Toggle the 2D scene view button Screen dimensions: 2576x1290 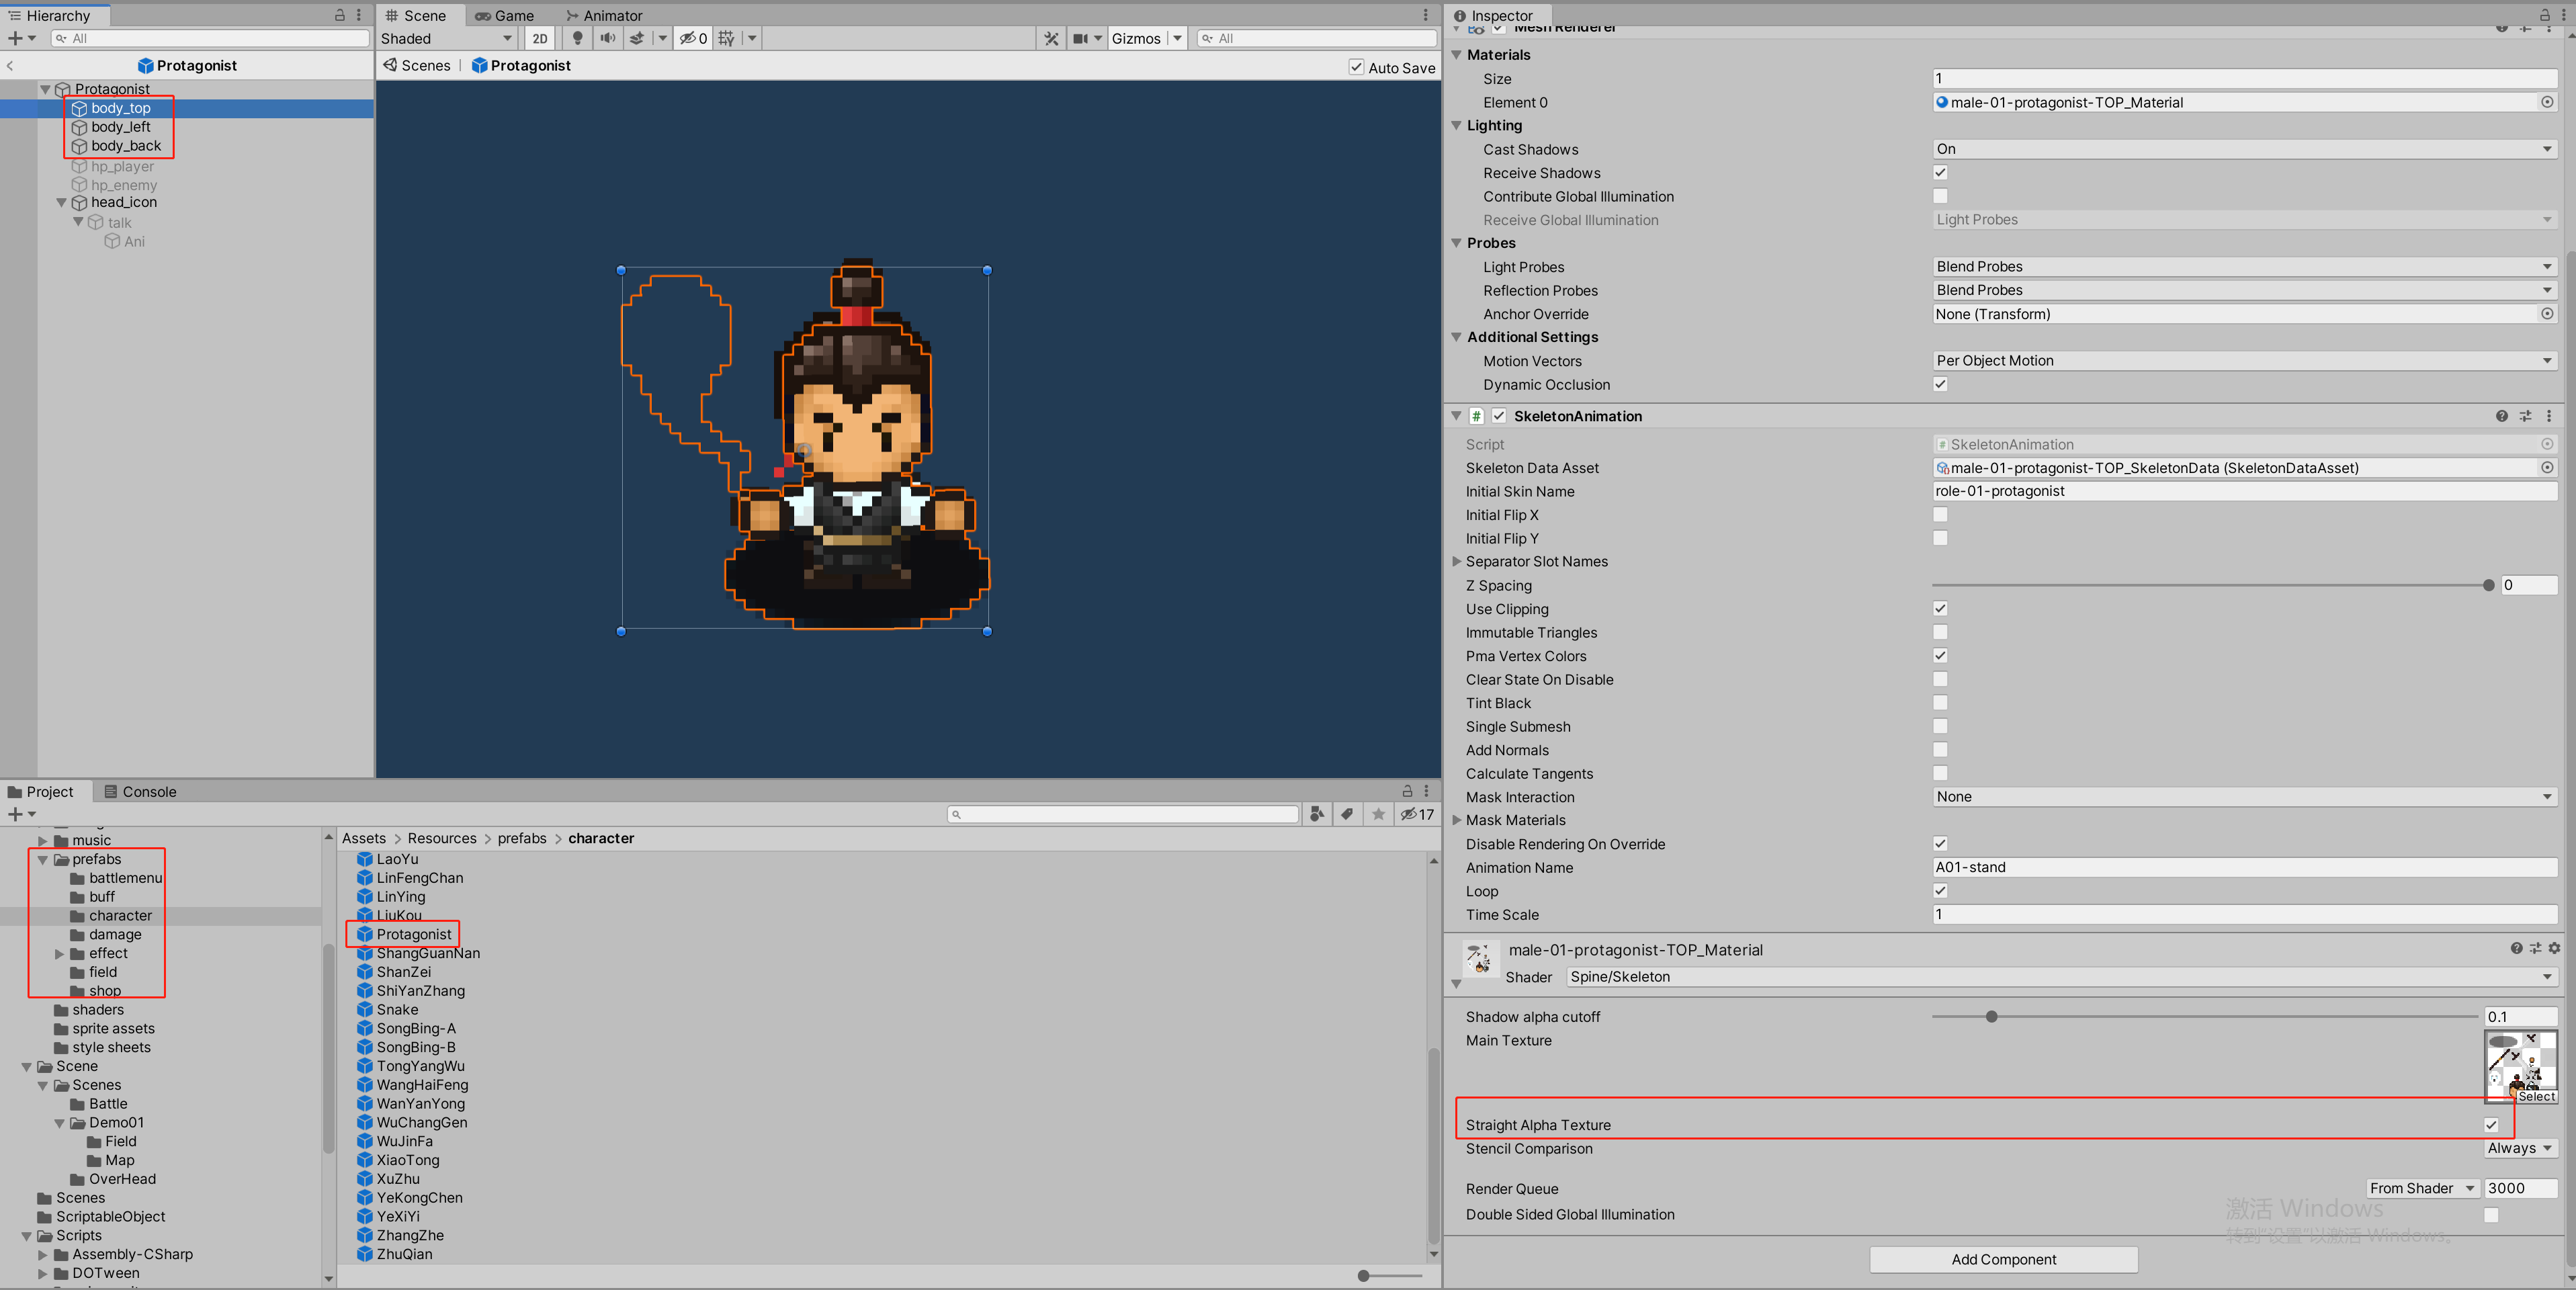click(x=540, y=39)
